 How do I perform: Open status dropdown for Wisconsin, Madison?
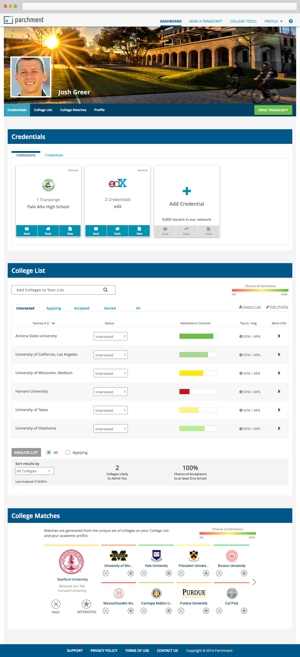(111, 373)
